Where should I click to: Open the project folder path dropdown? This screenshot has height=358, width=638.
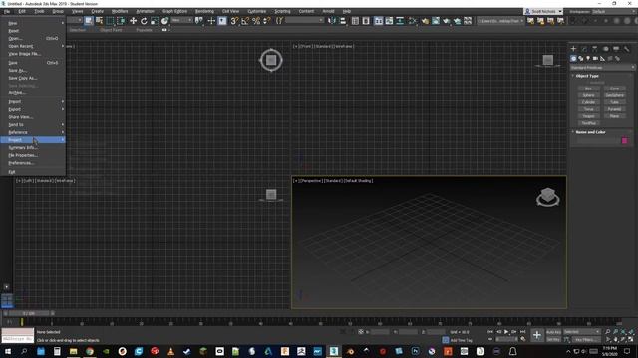click(x=500, y=21)
